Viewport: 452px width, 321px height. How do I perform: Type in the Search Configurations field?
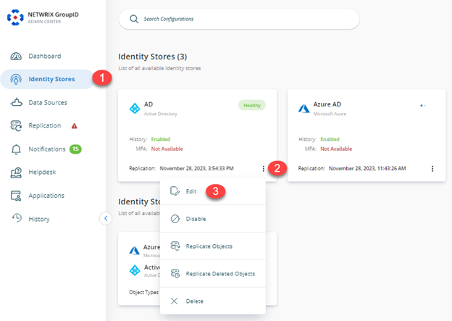[246, 19]
